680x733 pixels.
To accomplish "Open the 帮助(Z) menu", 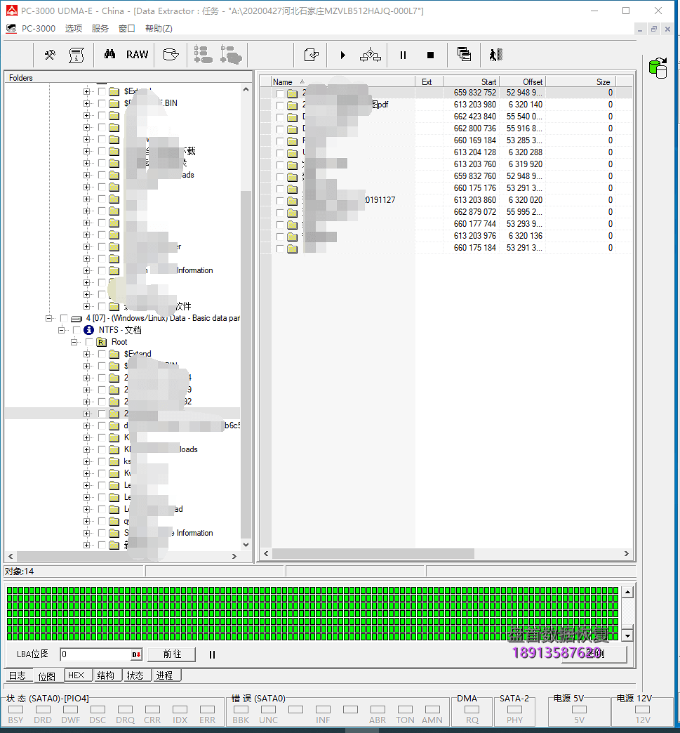I will 159,29.
